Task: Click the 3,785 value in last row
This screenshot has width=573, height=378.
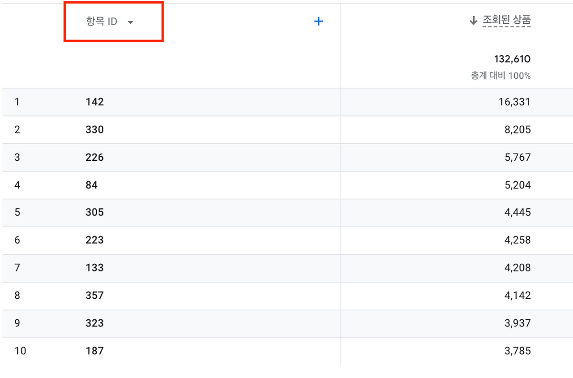Action: pos(518,351)
